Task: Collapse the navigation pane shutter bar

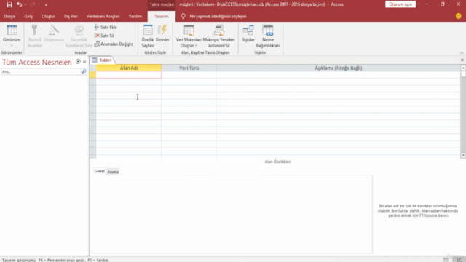Action: pos(84,62)
